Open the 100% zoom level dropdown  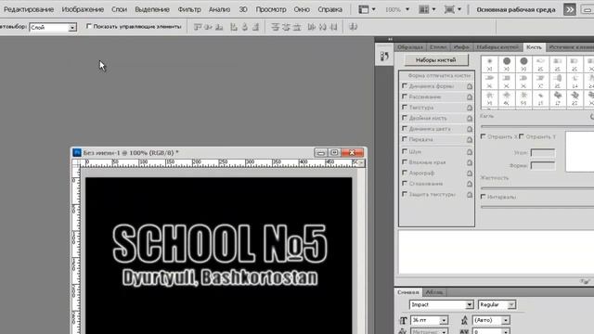[x=407, y=9]
